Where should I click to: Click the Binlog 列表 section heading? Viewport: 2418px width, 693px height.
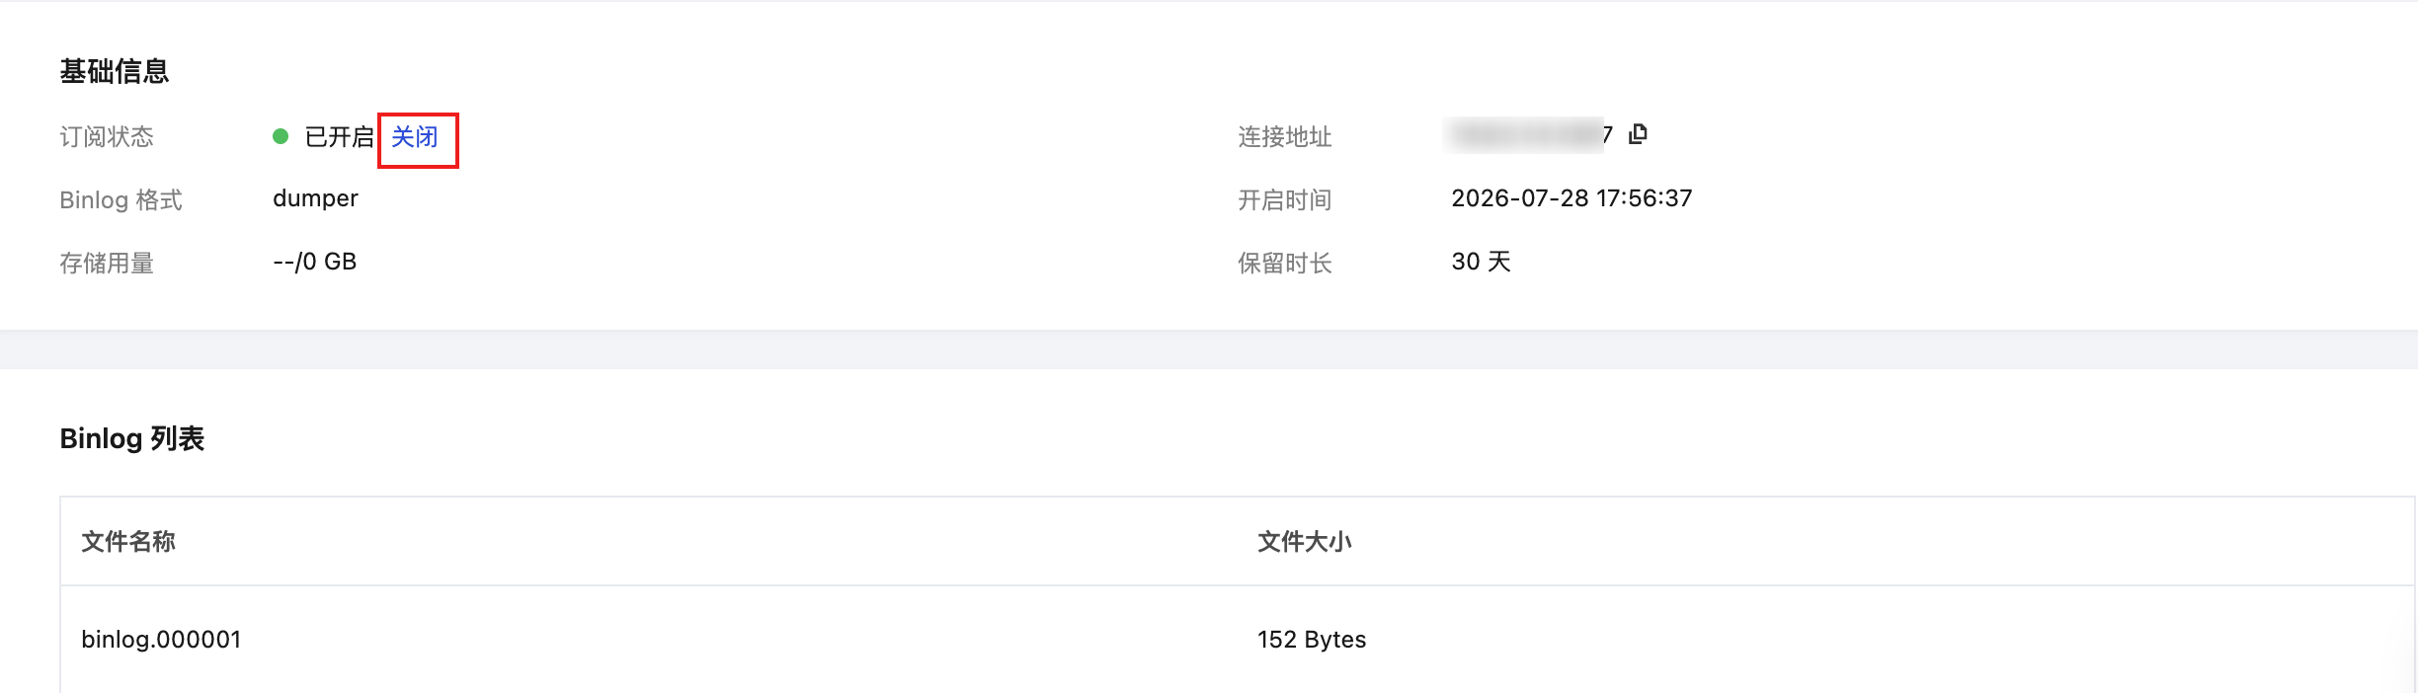[132, 438]
